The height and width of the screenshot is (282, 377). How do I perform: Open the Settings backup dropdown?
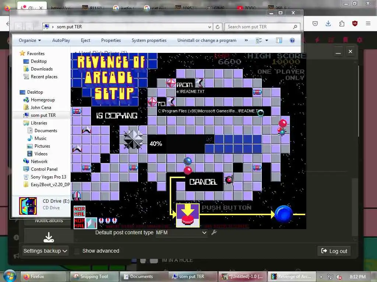coord(45,251)
